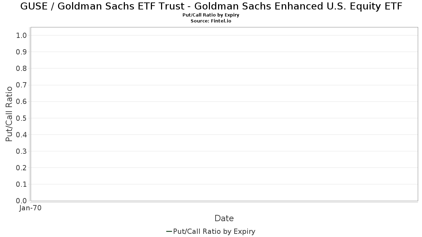This screenshot has width=422, height=237.
Task: Click the vertical 'Put/Call Ratio' y-axis title
Action: [9, 114]
